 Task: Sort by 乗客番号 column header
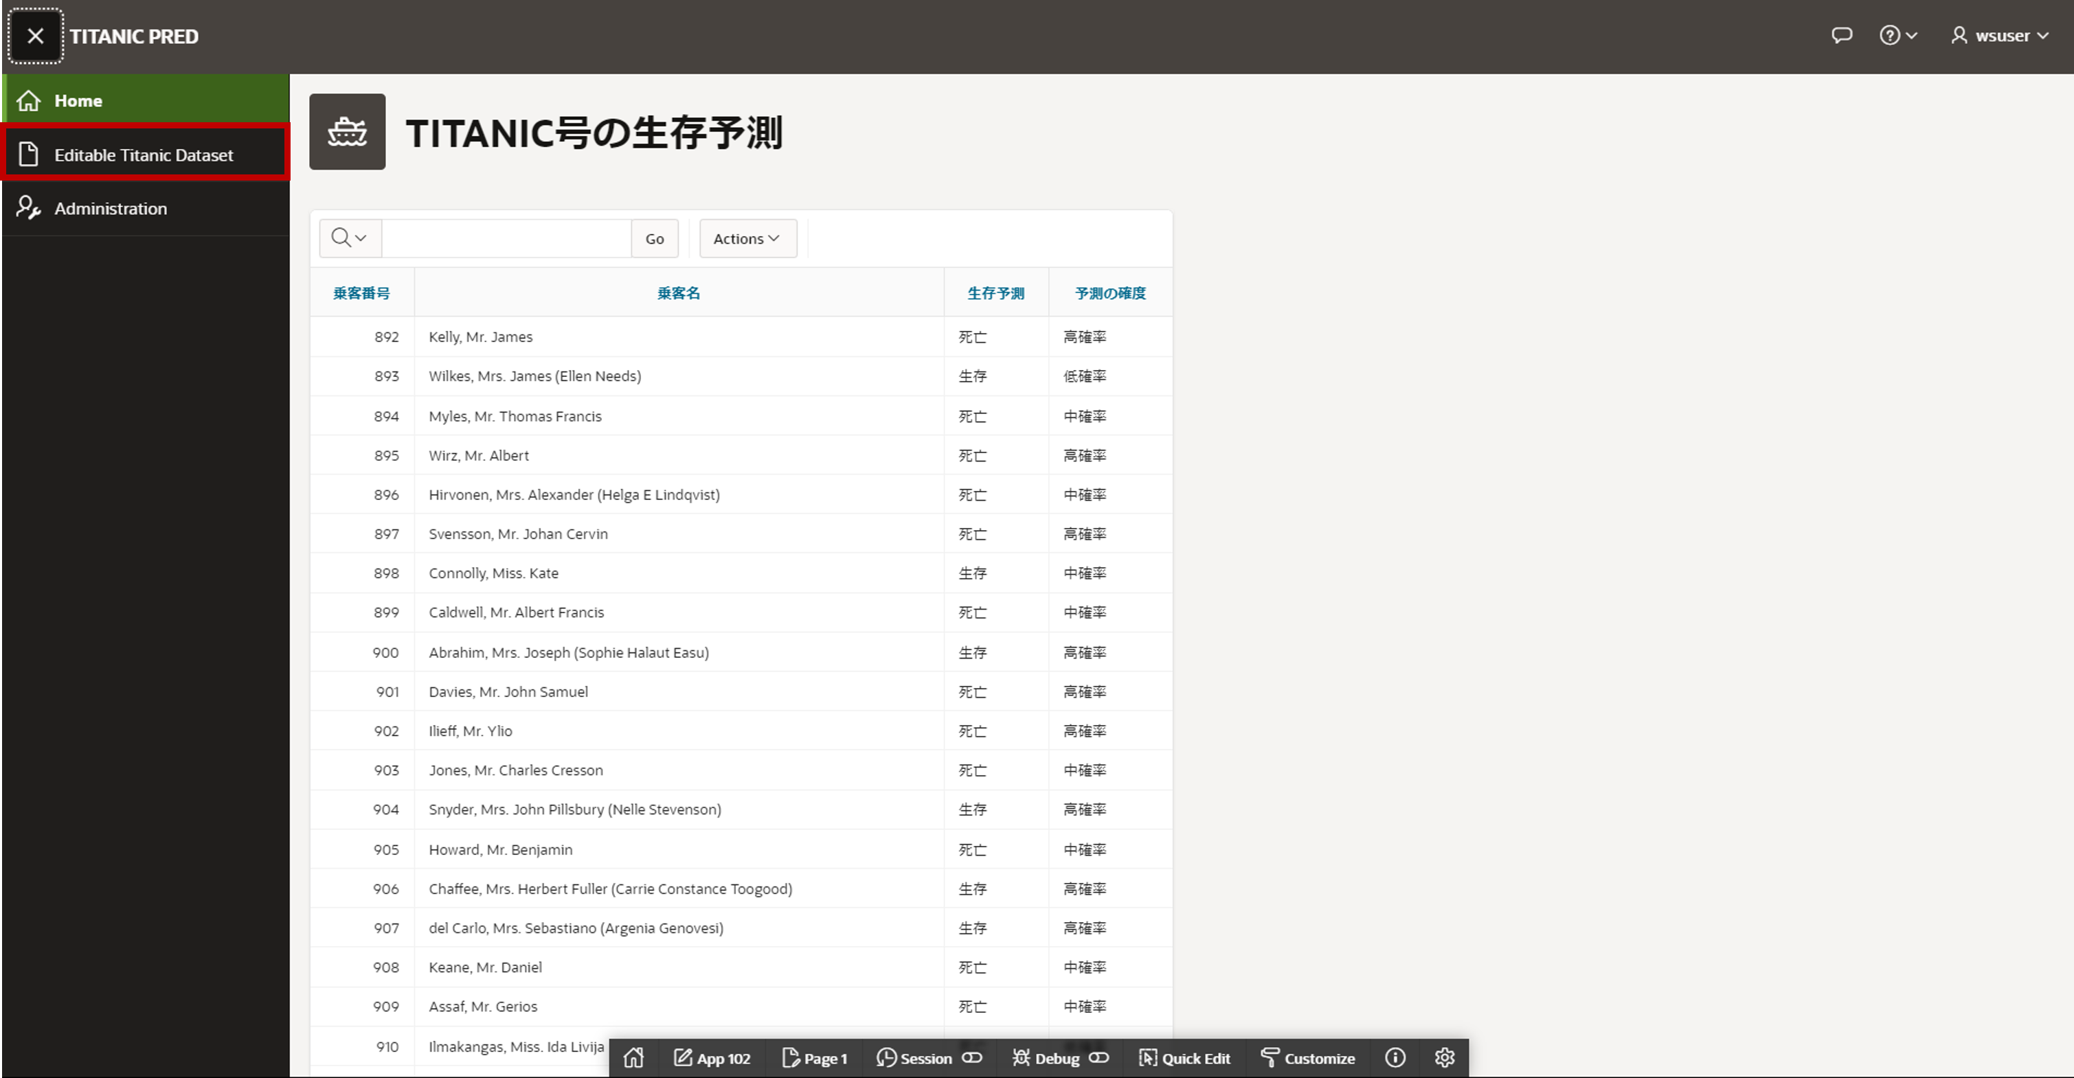[x=361, y=293]
